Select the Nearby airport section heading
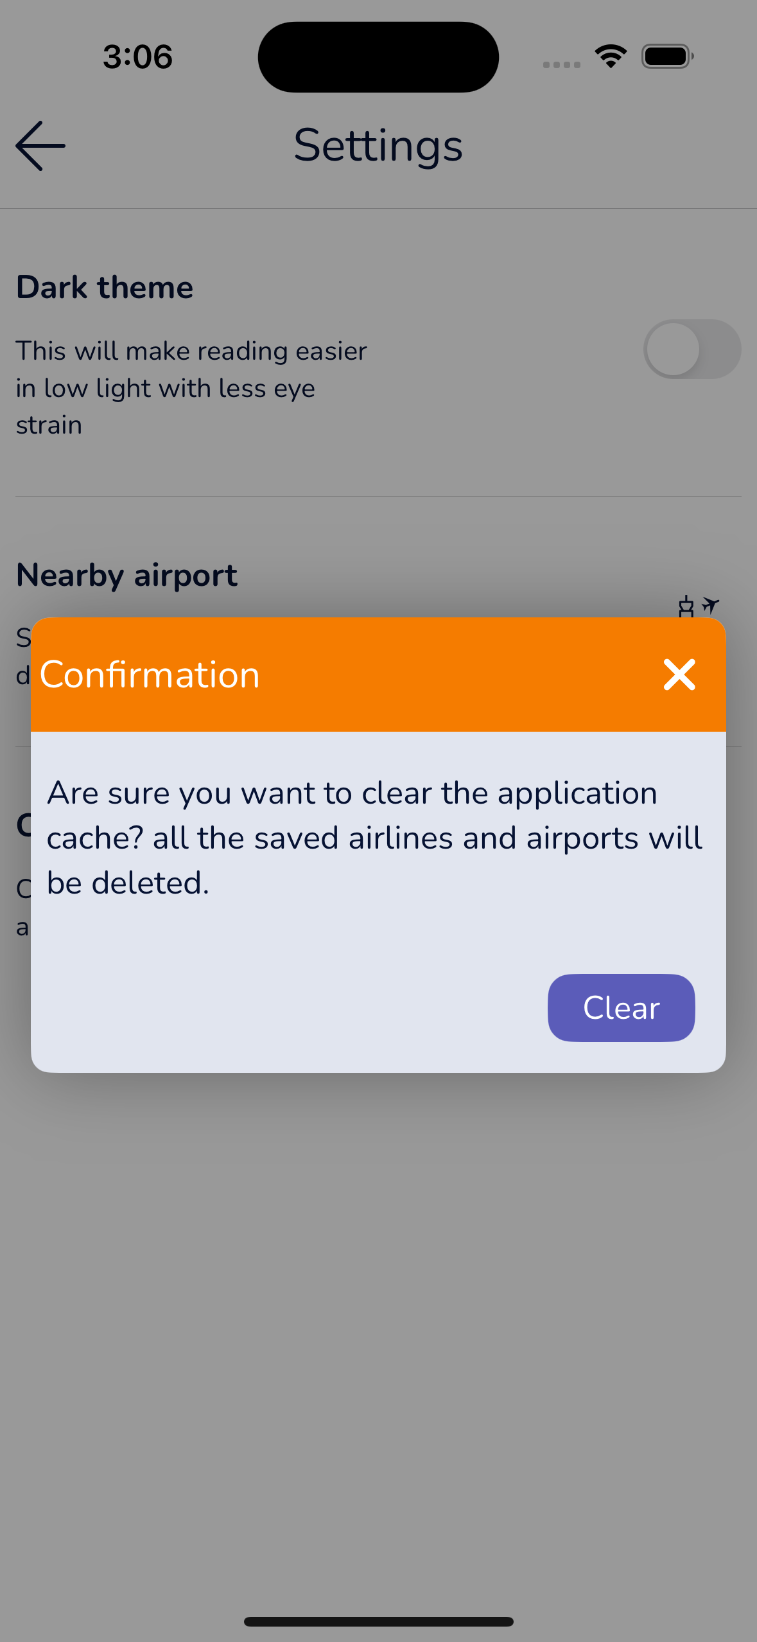This screenshot has width=757, height=1642. coord(126,574)
